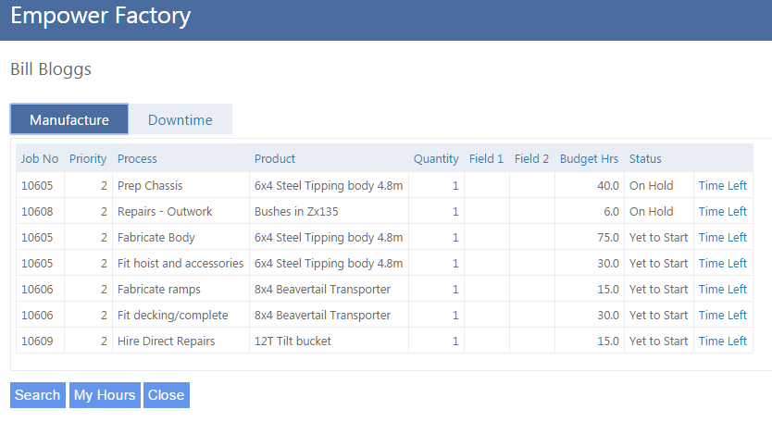Click the Empower Factory header title
The width and height of the screenshot is (772, 422).
point(101,16)
